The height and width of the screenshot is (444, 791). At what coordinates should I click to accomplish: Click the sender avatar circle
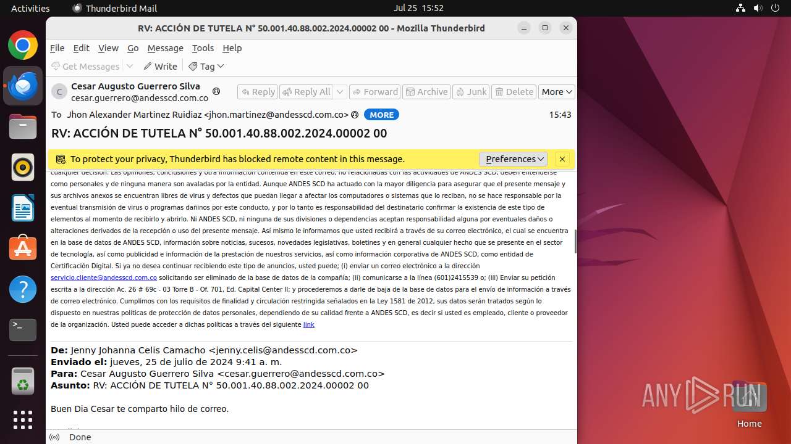point(59,92)
